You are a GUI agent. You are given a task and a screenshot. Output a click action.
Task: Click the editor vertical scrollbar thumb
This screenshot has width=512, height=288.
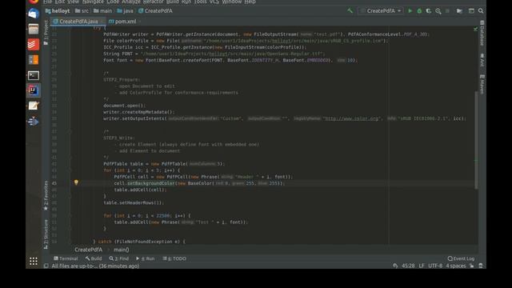(x=476, y=139)
